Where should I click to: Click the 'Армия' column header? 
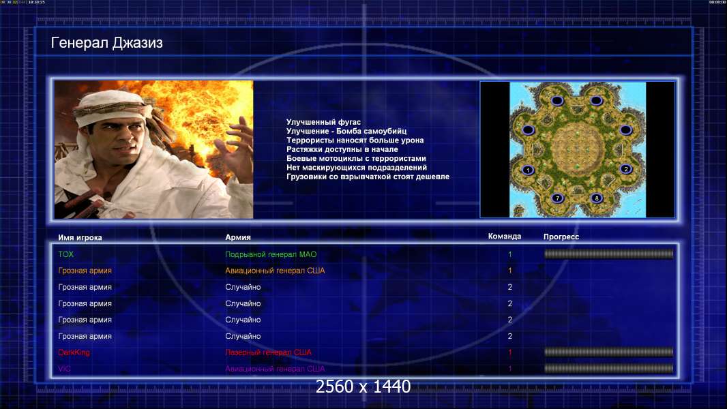coord(238,237)
